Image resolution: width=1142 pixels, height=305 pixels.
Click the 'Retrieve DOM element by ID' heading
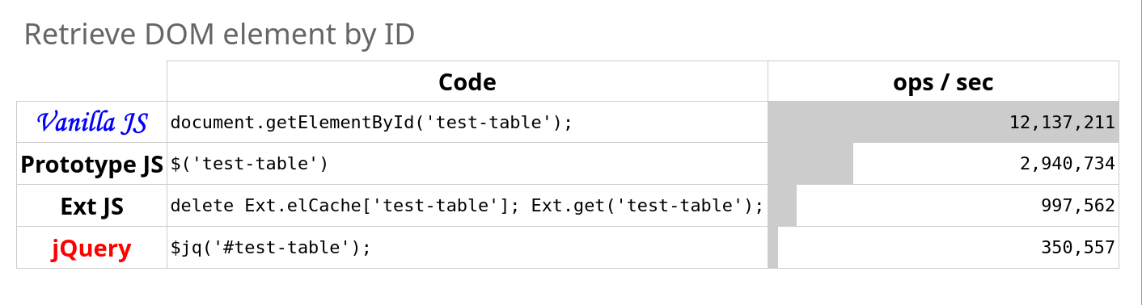click(x=219, y=35)
